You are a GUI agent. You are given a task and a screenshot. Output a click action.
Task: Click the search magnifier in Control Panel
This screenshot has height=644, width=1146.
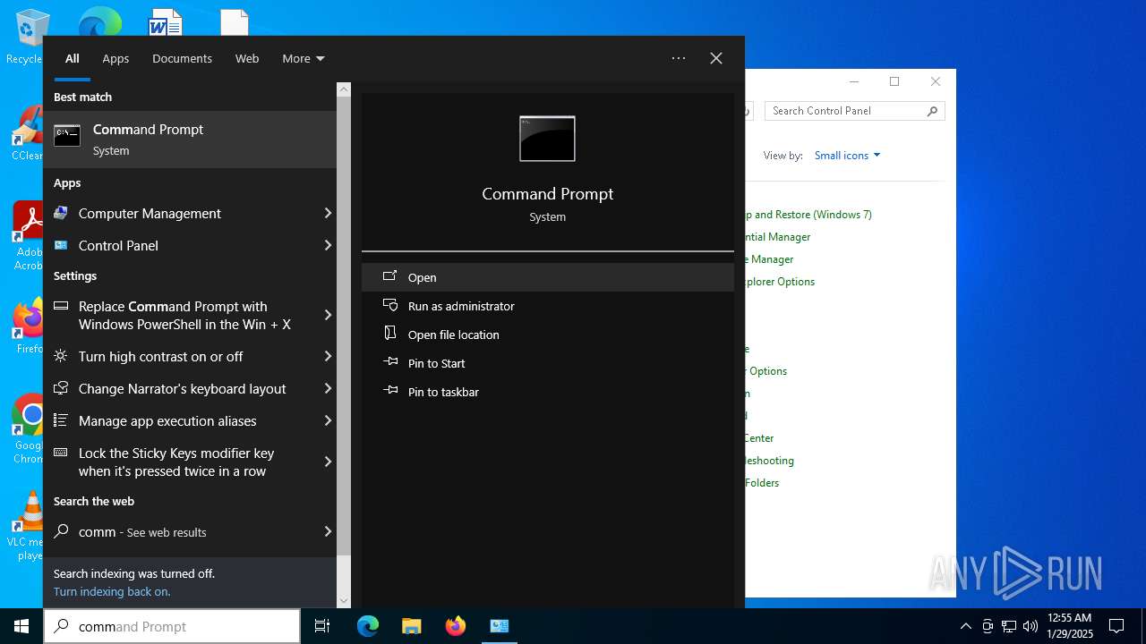(x=932, y=111)
